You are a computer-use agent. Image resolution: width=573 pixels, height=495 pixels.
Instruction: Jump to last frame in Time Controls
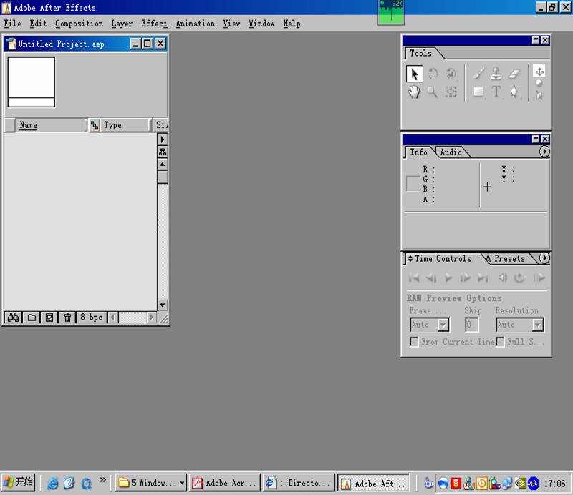point(483,278)
